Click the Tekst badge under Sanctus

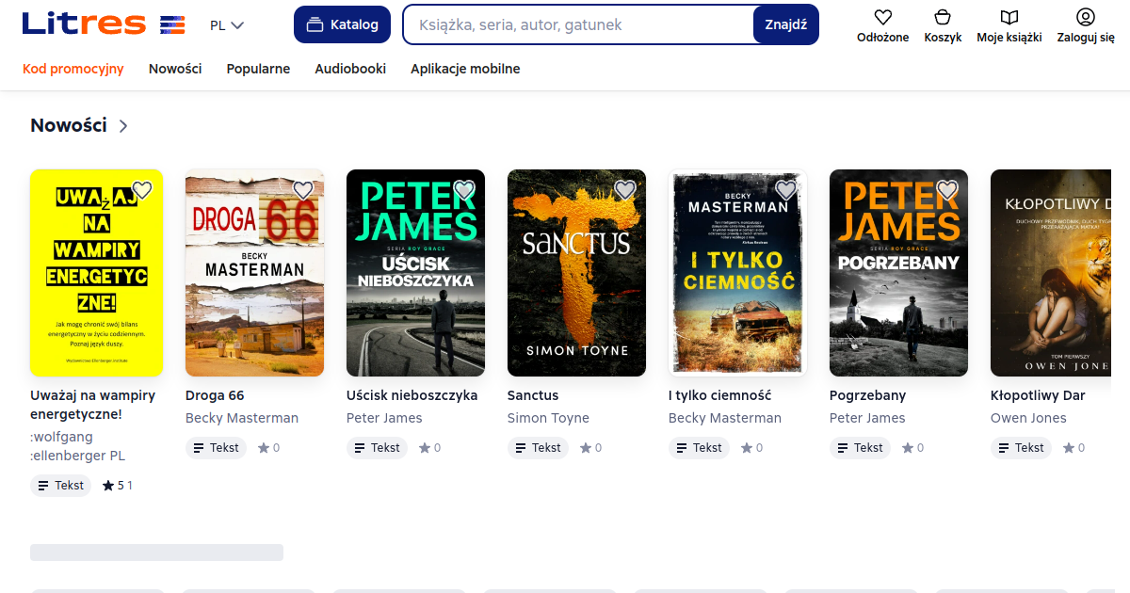click(539, 448)
